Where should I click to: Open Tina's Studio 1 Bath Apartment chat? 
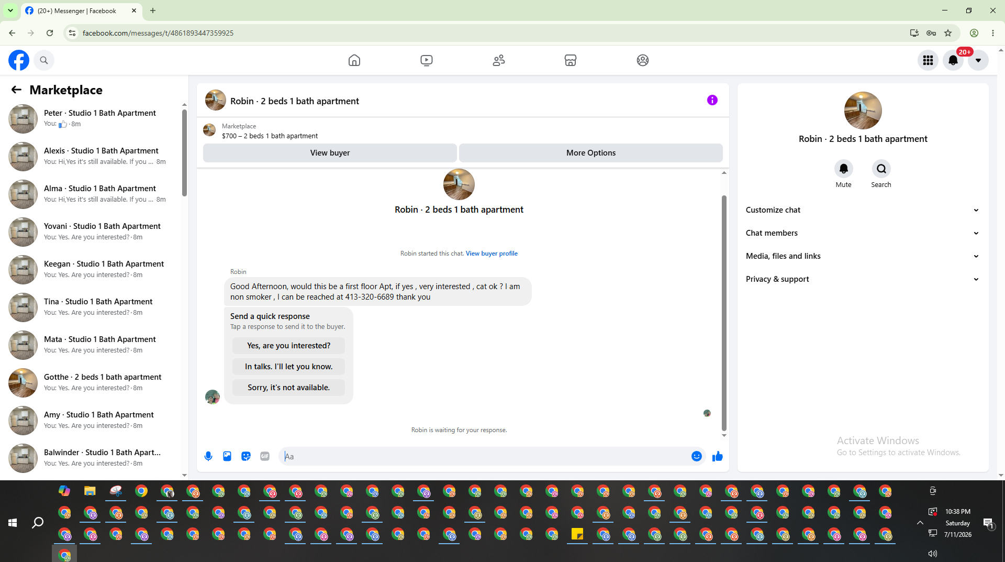point(93,307)
